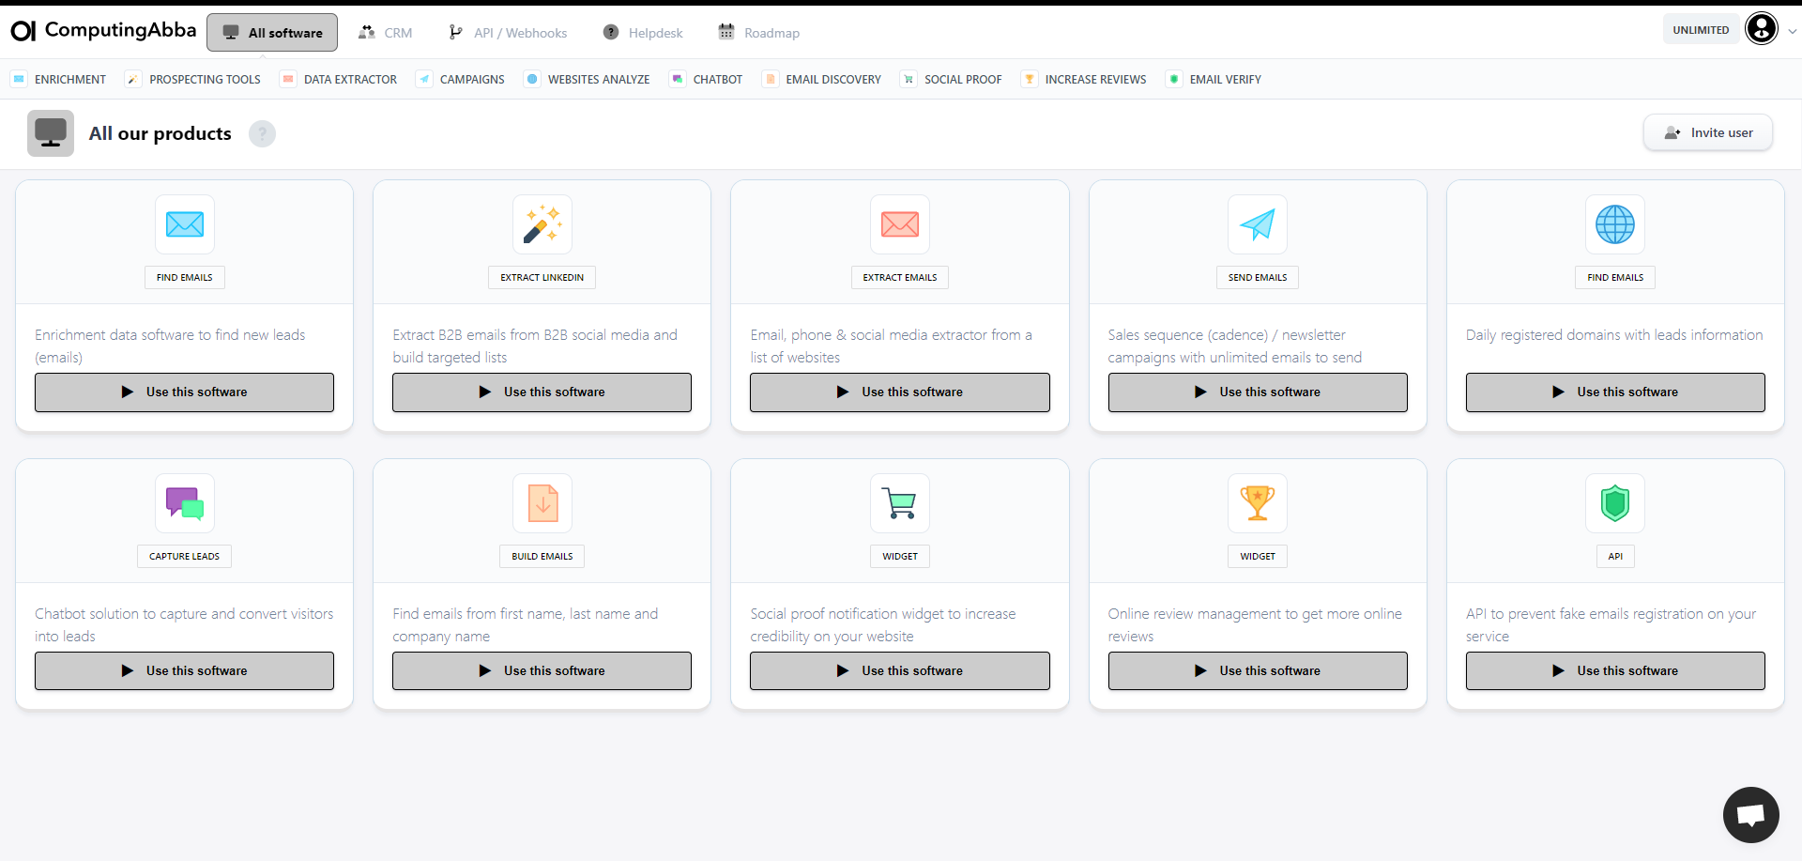Expand the account dropdown chevron
The width and height of the screenshot is (1802, 861).
1792,30
